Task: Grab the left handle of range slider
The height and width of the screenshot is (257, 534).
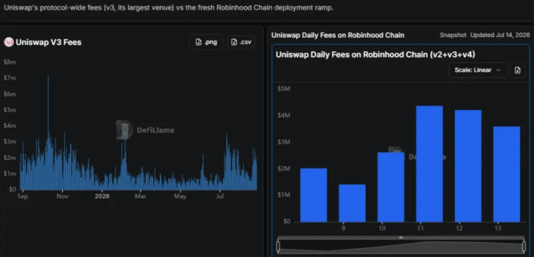Action: (278, 246)
